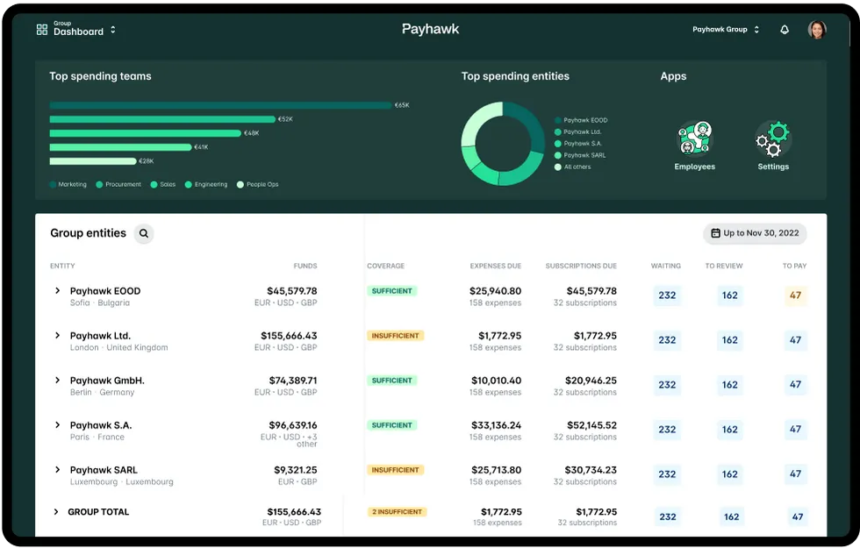Open the Settings app

pos(772,136)
